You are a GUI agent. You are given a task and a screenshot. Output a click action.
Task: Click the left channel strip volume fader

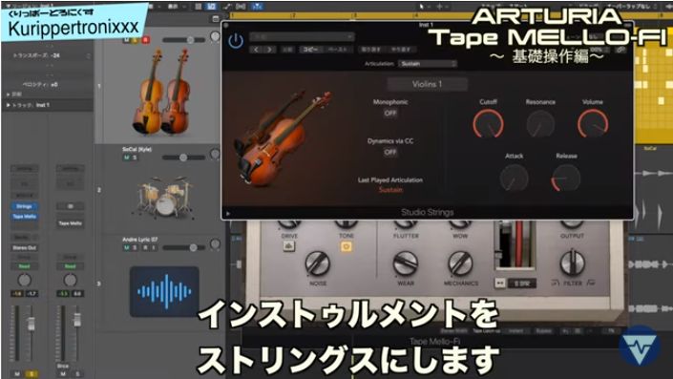31,324
